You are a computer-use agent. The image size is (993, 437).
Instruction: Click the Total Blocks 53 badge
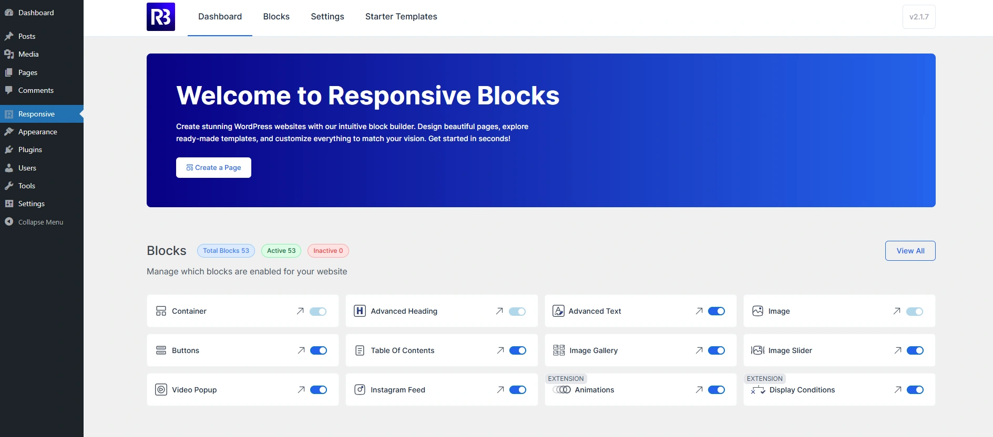click(226, 251)
